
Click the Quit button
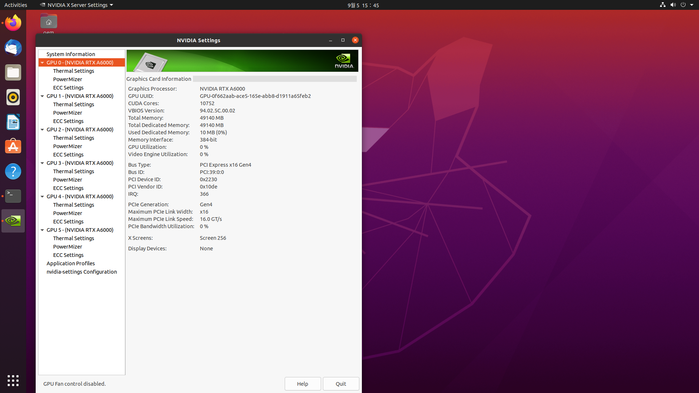[x=341, y=384]
